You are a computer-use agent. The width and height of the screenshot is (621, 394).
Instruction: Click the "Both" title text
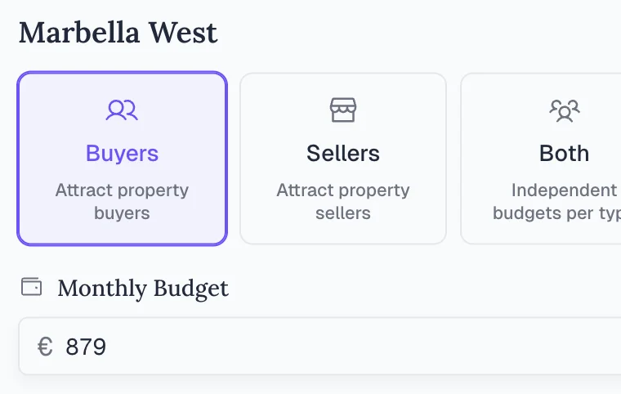564,153
